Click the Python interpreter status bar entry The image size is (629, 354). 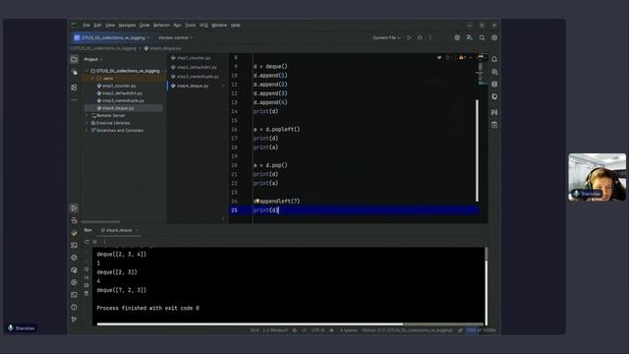[x=407, y=330]
